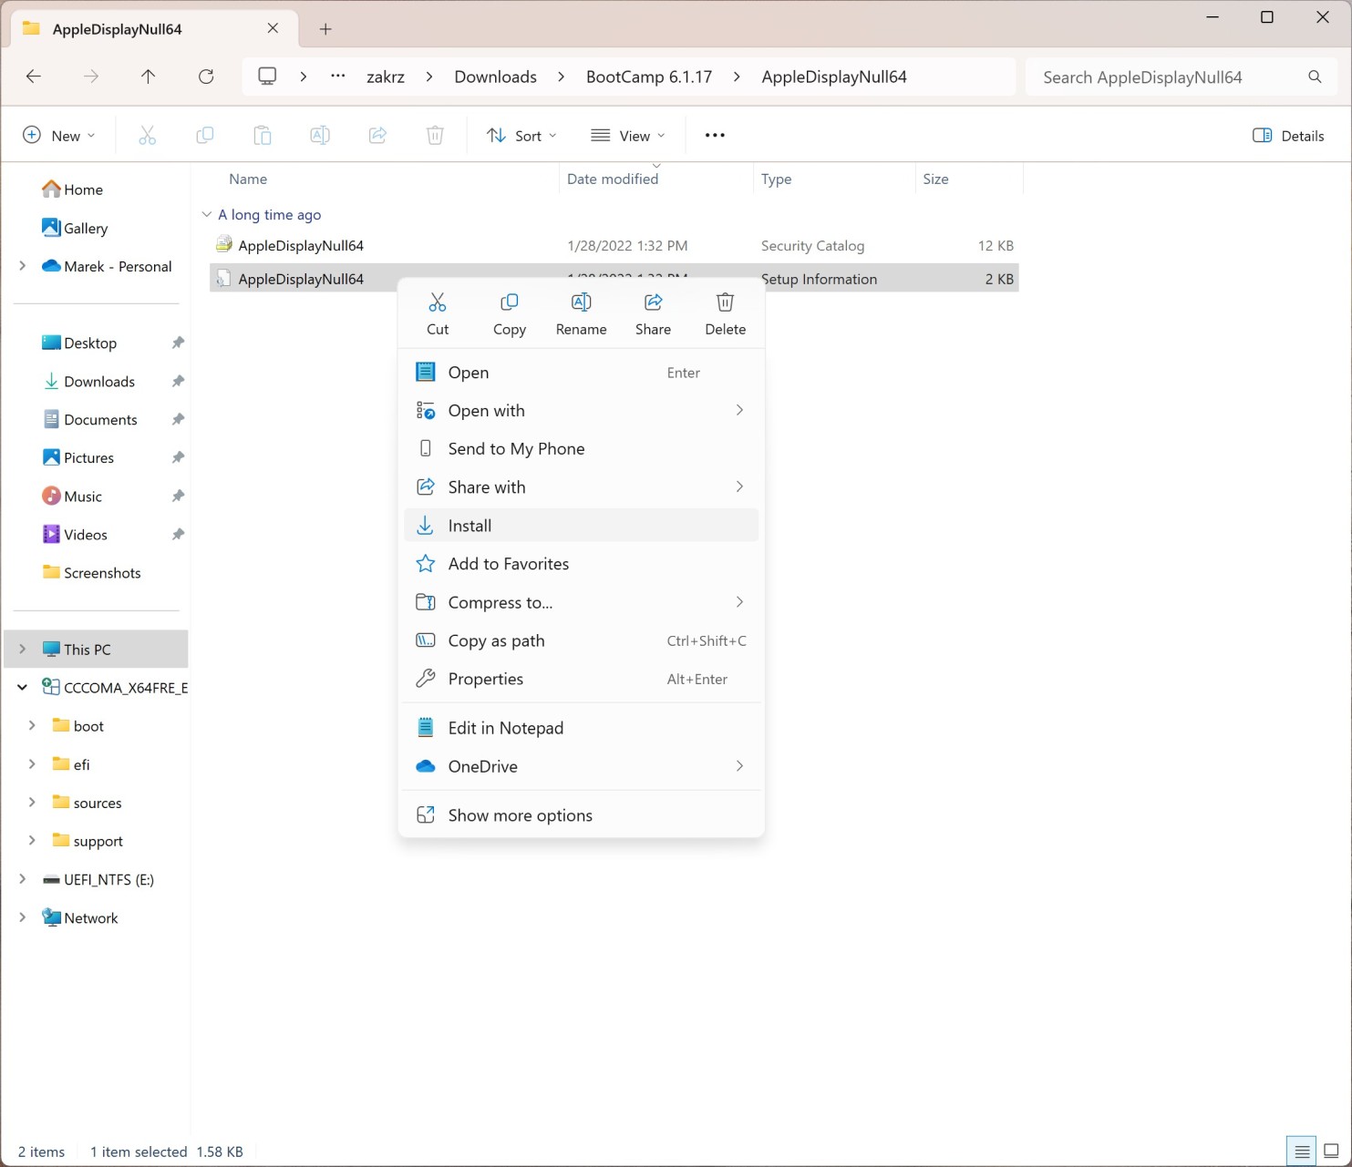The width and height of the screenshot is (1352, 1167).
Task: Expand chevron after BootCamp 6.1.17 breadcrumb
Action: point(737,77)
